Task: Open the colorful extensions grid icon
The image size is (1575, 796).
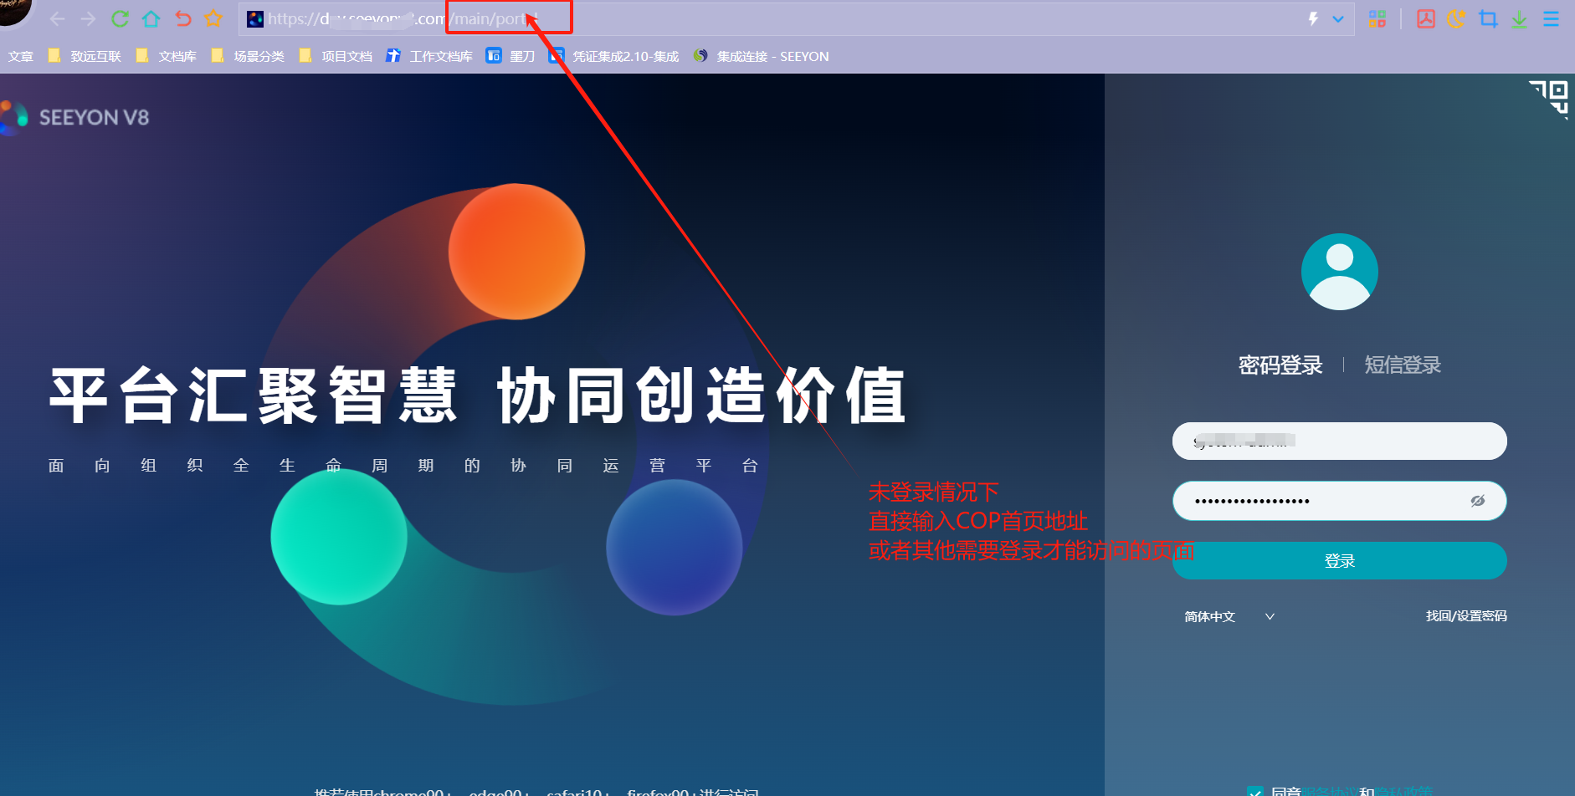Action: click(1377, 18)
